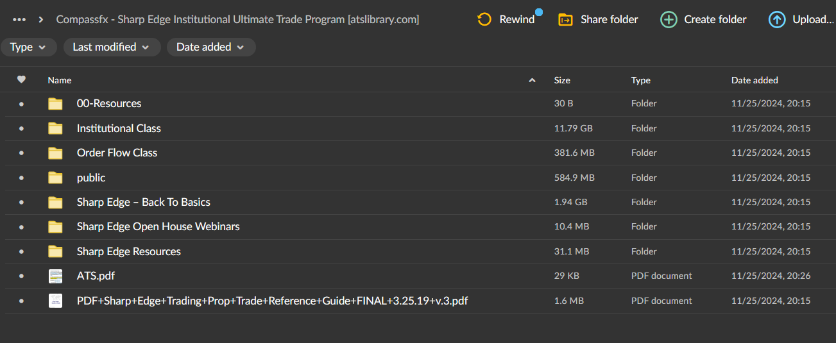Toggle favorite dot for 00-Resources folder
Image resolution: width=836 pixels, height=343 pixels.
pyautogui.click(x=21, y=104)
